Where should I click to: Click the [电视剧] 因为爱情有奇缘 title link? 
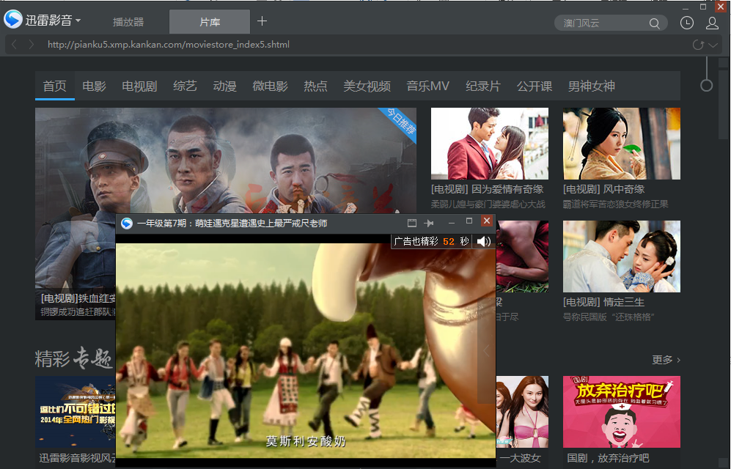pos(487,190)
